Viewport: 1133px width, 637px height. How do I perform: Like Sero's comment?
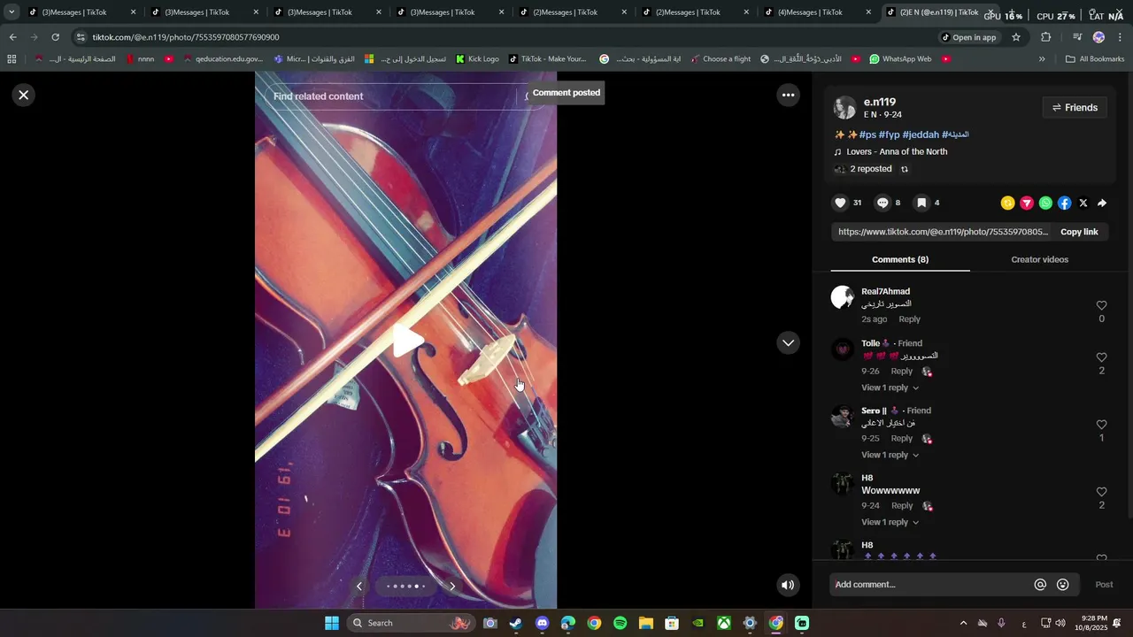(1101, 425)
